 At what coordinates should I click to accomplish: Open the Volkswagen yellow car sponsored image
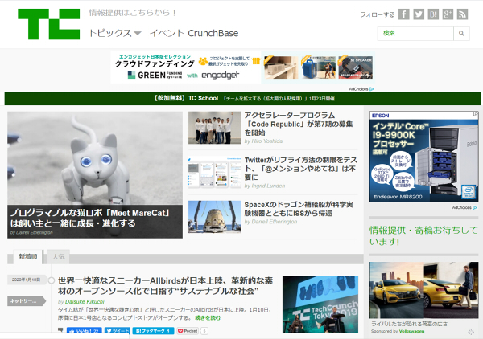point(424,290)
